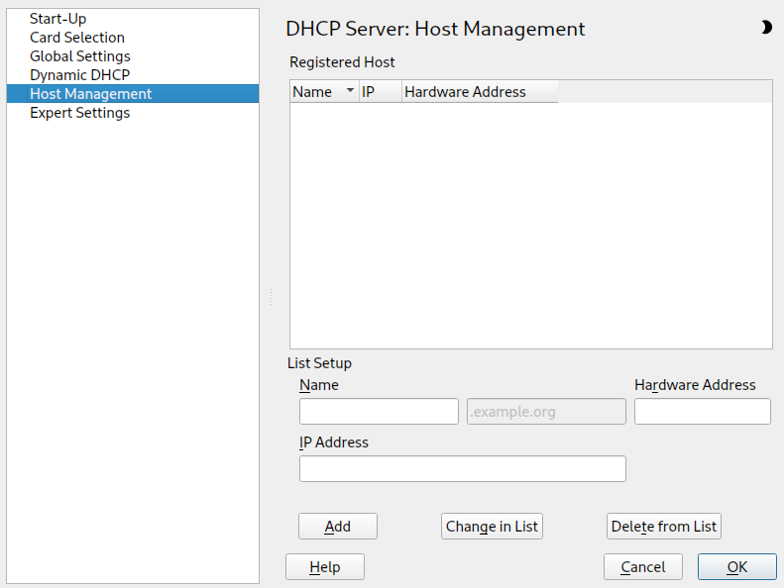Select Host Management in the sidebar
Image resolution: width=784 pixels, height=588 pixels.
91,94
